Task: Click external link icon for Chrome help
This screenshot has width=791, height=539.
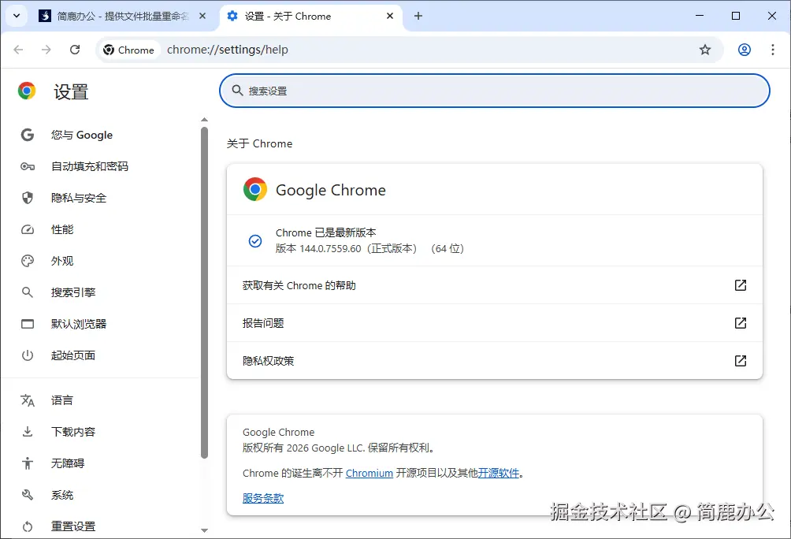Action: tap(740, 285)
